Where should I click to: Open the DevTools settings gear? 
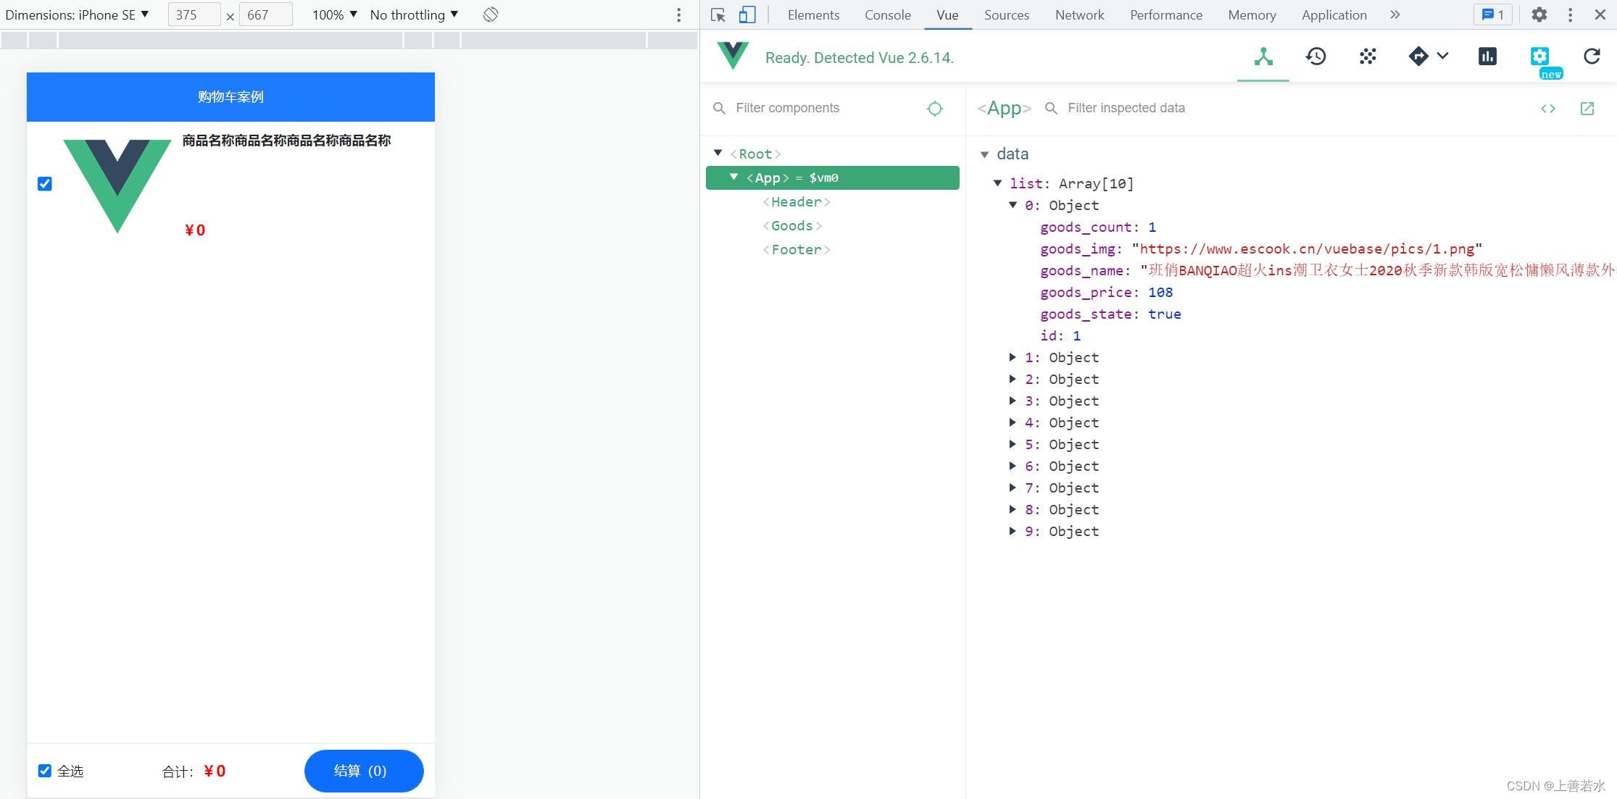tap(1539, 14)
